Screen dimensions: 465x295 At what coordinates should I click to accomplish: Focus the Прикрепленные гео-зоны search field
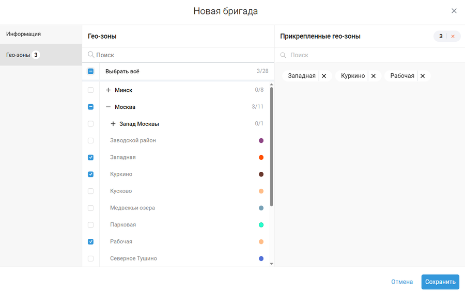tap(362, 55)
